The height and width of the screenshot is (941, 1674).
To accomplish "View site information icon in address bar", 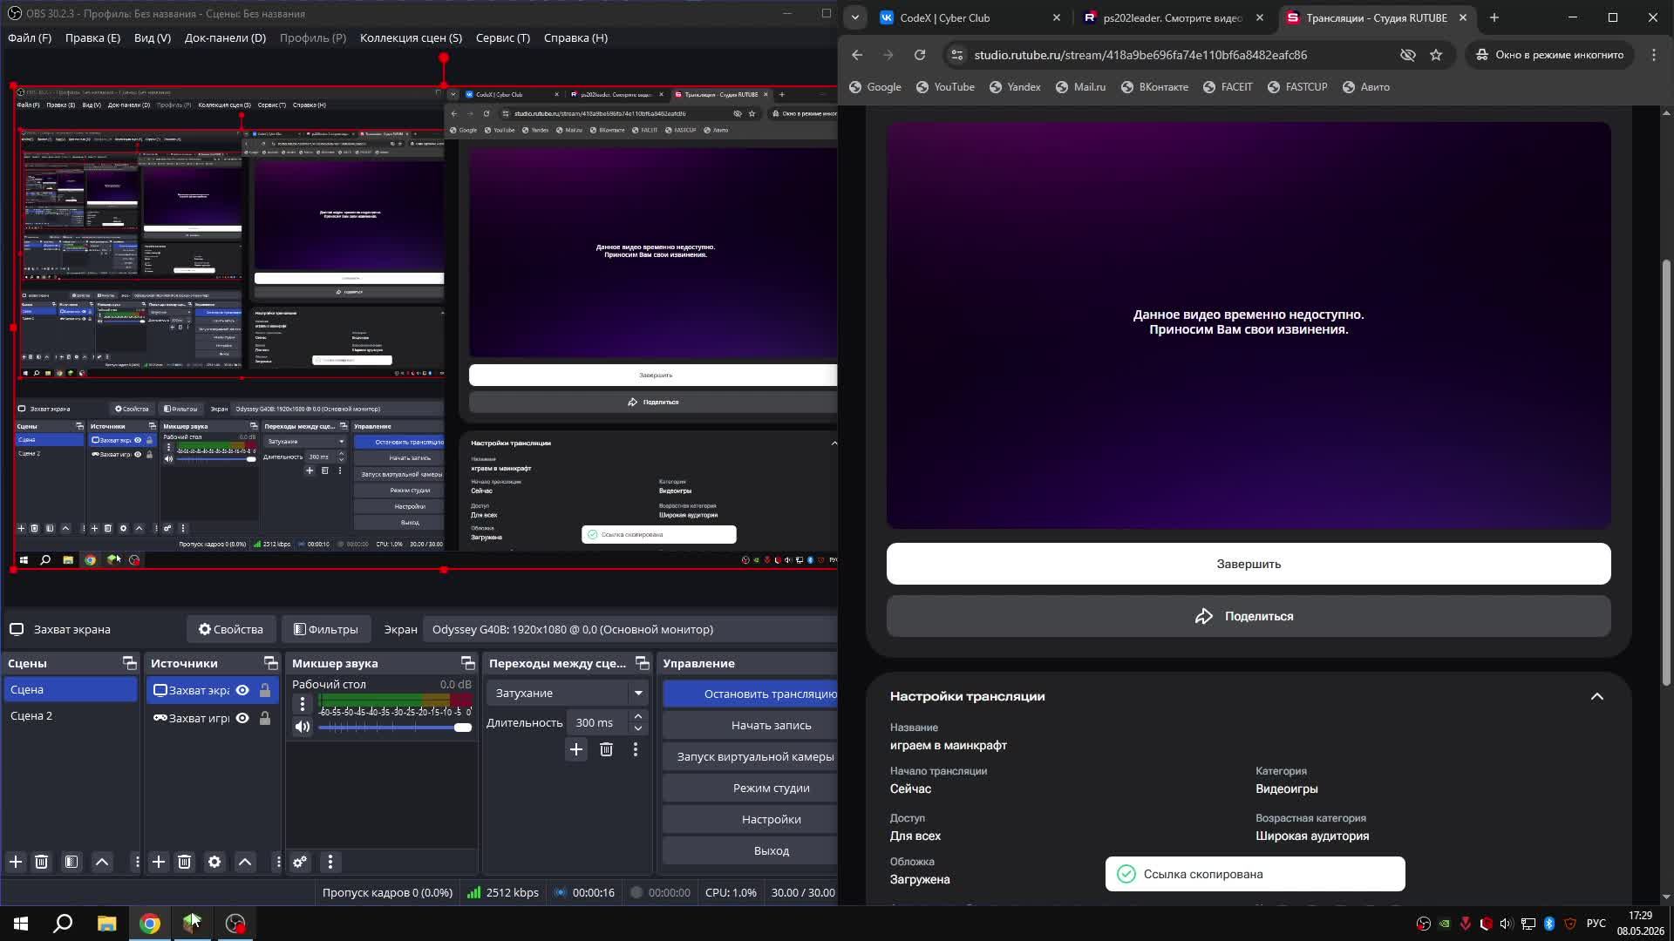I will tap(956, 55).
